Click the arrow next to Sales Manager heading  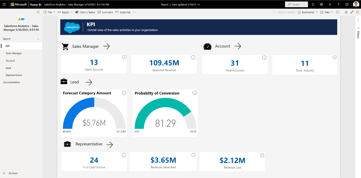click(x=107, y=46)
